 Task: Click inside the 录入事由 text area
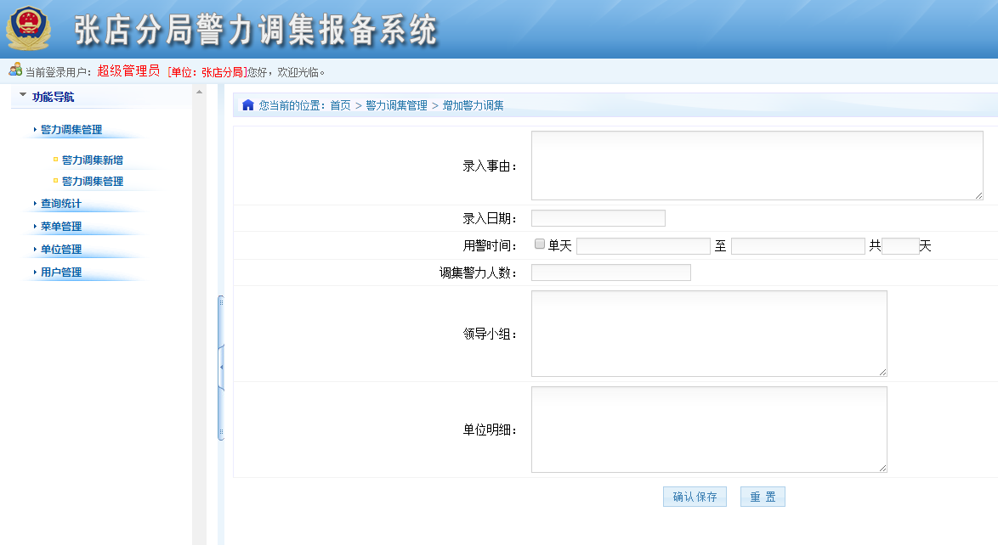click(x=757, y=166)
